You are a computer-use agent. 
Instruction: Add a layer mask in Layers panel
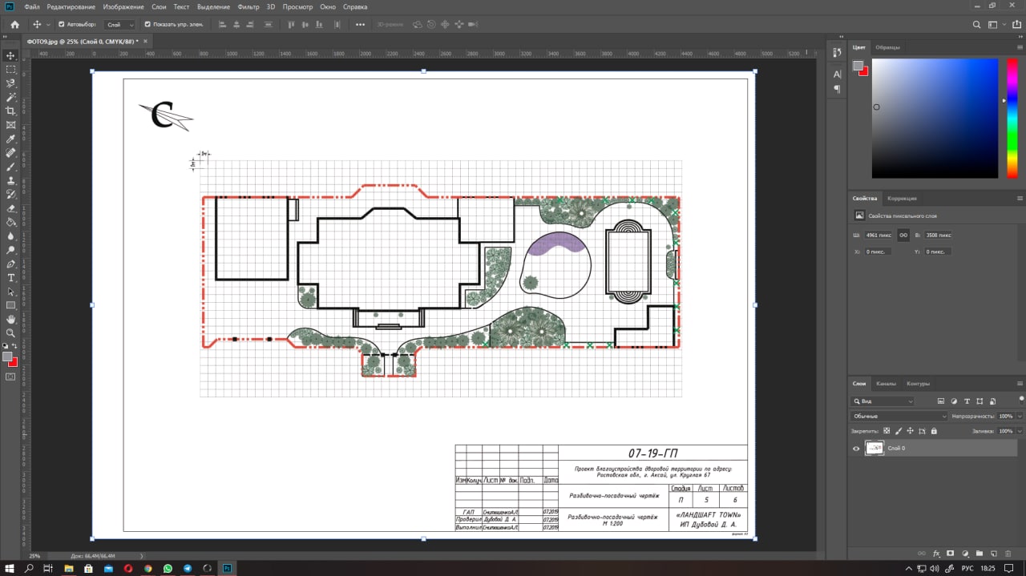coord(950,554)
